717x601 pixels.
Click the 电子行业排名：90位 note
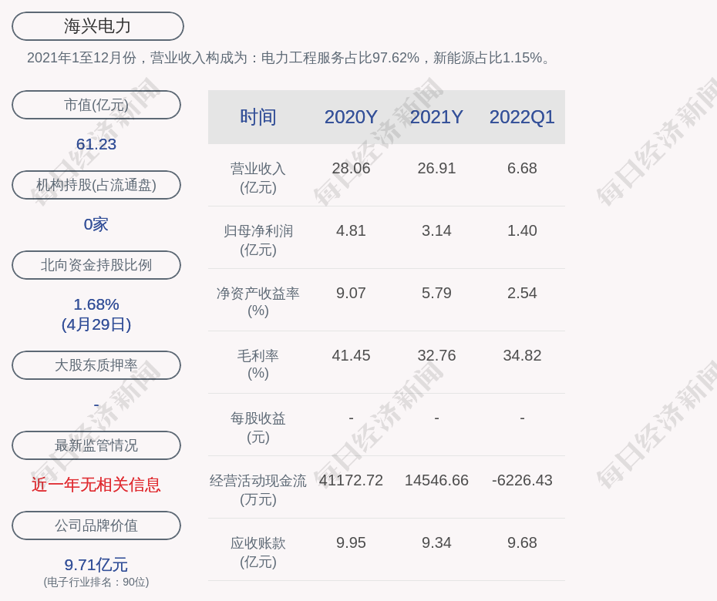tap(96, 583)
